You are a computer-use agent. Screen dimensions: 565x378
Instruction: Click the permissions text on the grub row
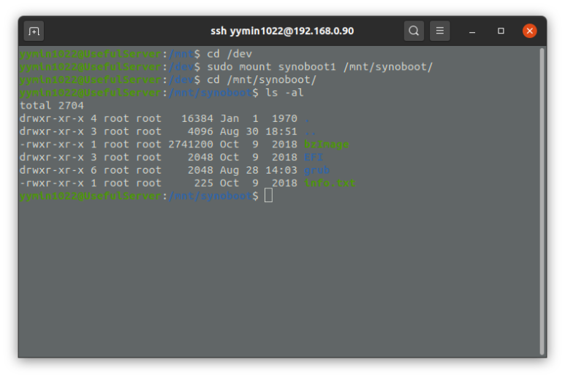click(x=51, y=171)
